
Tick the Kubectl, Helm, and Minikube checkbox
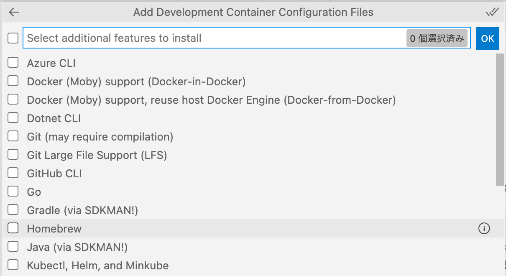click(13, 265)
